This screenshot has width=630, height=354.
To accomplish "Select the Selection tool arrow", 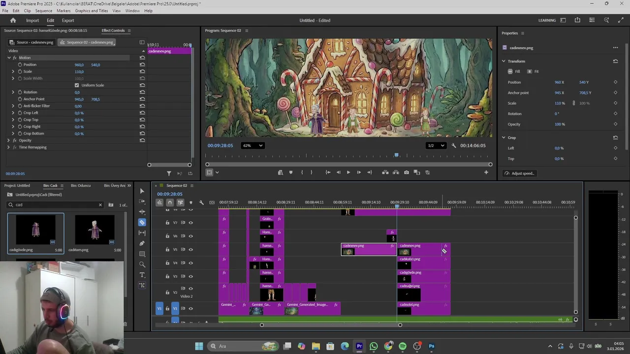I will (x=142, y=191).
